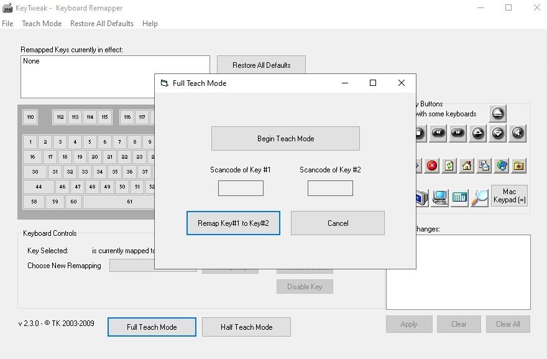Choose the Previous Track (rewind) key button
The width and height of the screenshot is (547, 359).
tap(438, 133)
